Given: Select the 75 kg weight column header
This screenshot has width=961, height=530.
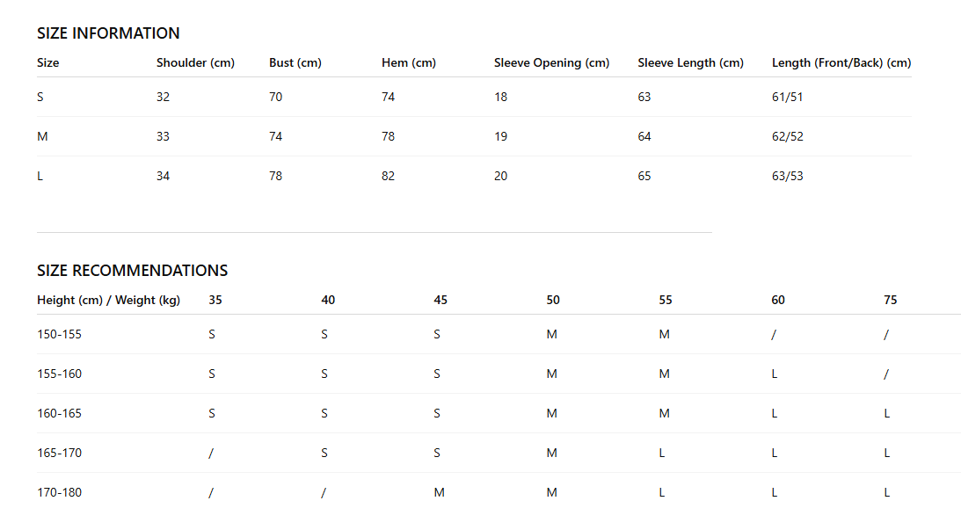Looking at the screenshot, I should pos(891,301).
